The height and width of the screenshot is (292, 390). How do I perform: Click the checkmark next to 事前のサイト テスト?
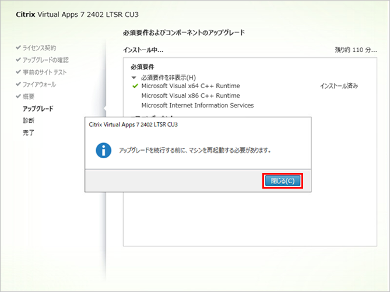coord(18,72)
